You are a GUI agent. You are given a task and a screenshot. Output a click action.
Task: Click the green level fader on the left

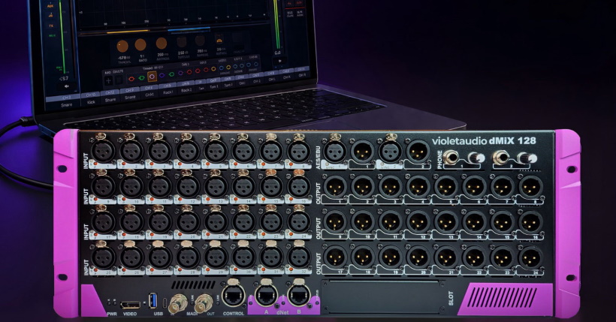[x=62, y=38]
